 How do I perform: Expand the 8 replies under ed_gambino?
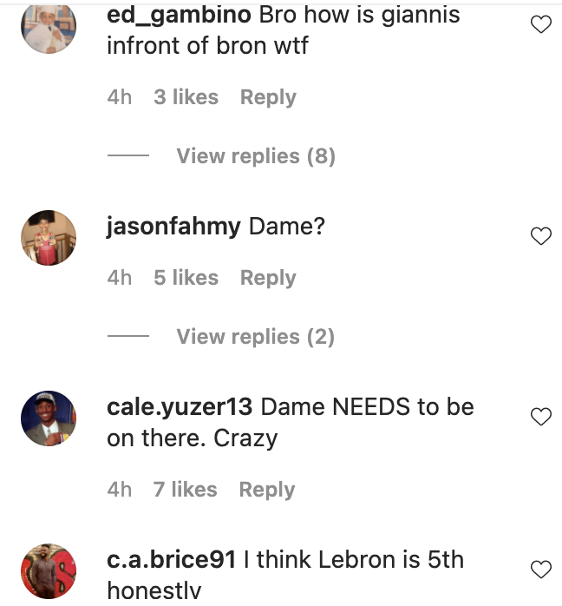[x=255, y=156]
